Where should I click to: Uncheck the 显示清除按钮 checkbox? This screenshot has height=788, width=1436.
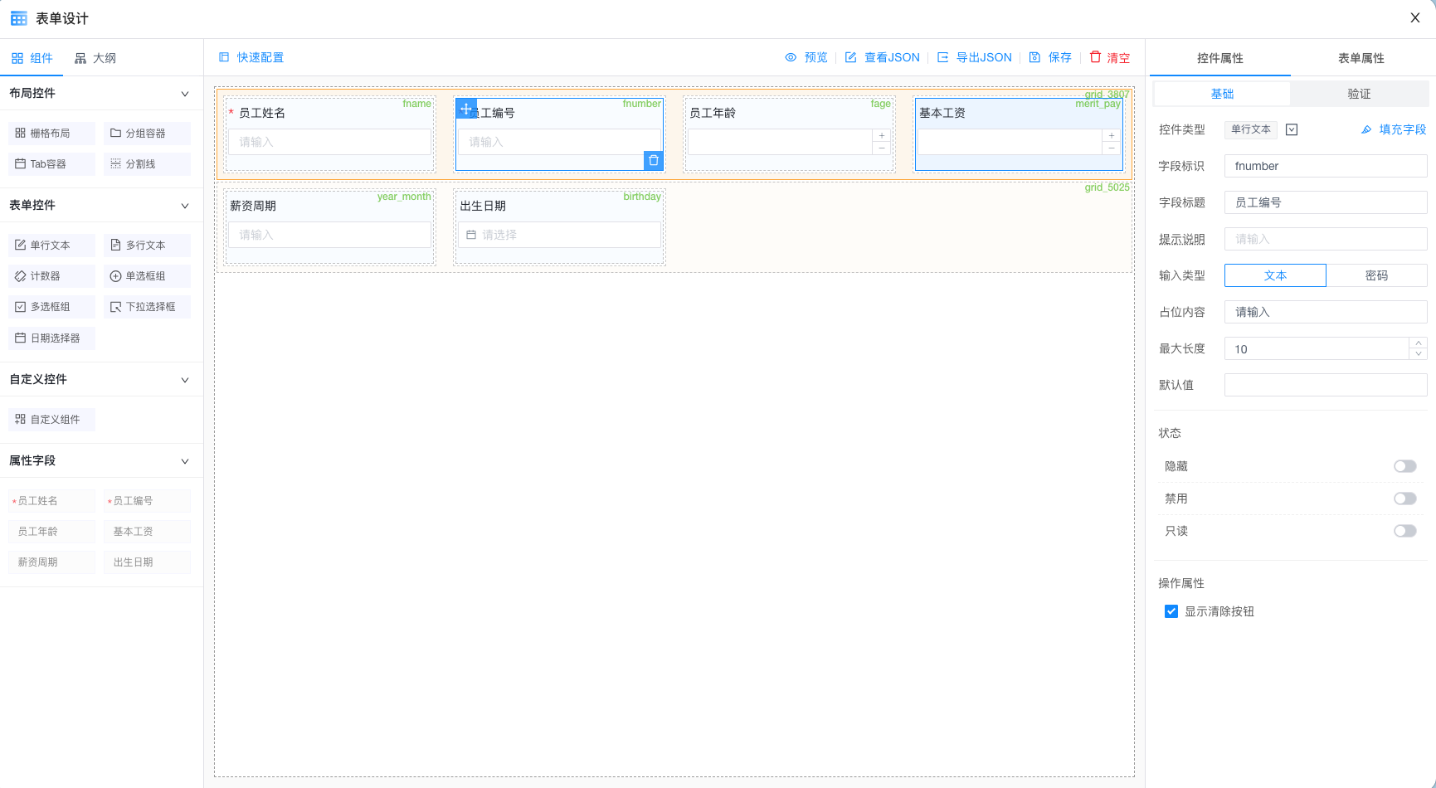pos(1171,611)
